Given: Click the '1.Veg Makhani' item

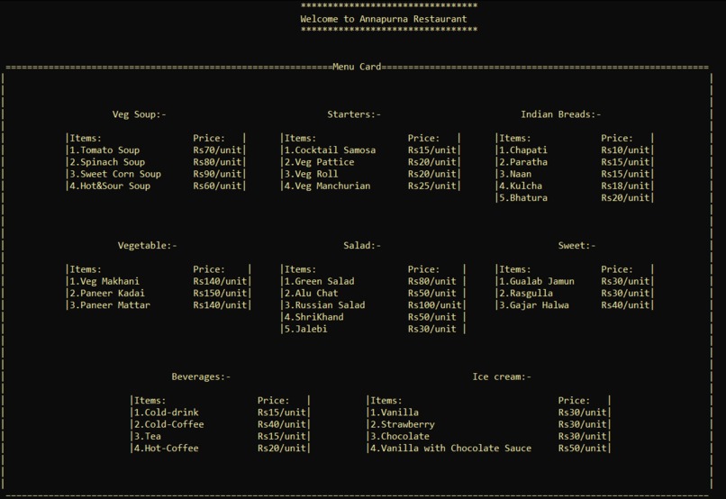Looking at the screenshot, I should point(104,281).
